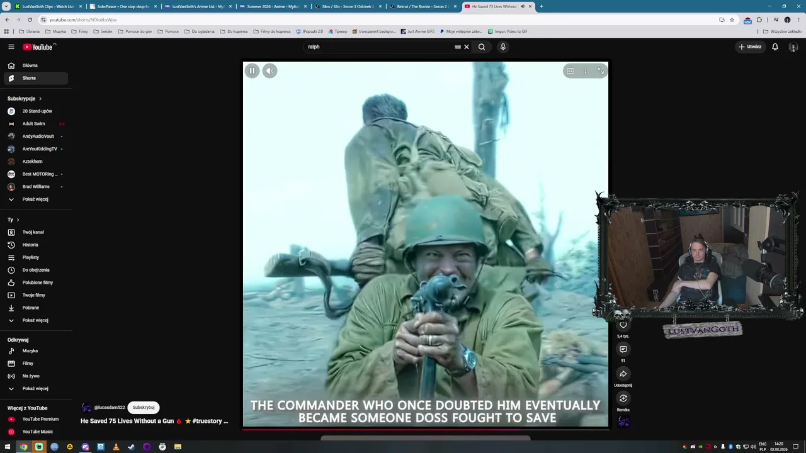Seek using the Short's red progress bar
The image size is (806, 453).
[426, 428]
